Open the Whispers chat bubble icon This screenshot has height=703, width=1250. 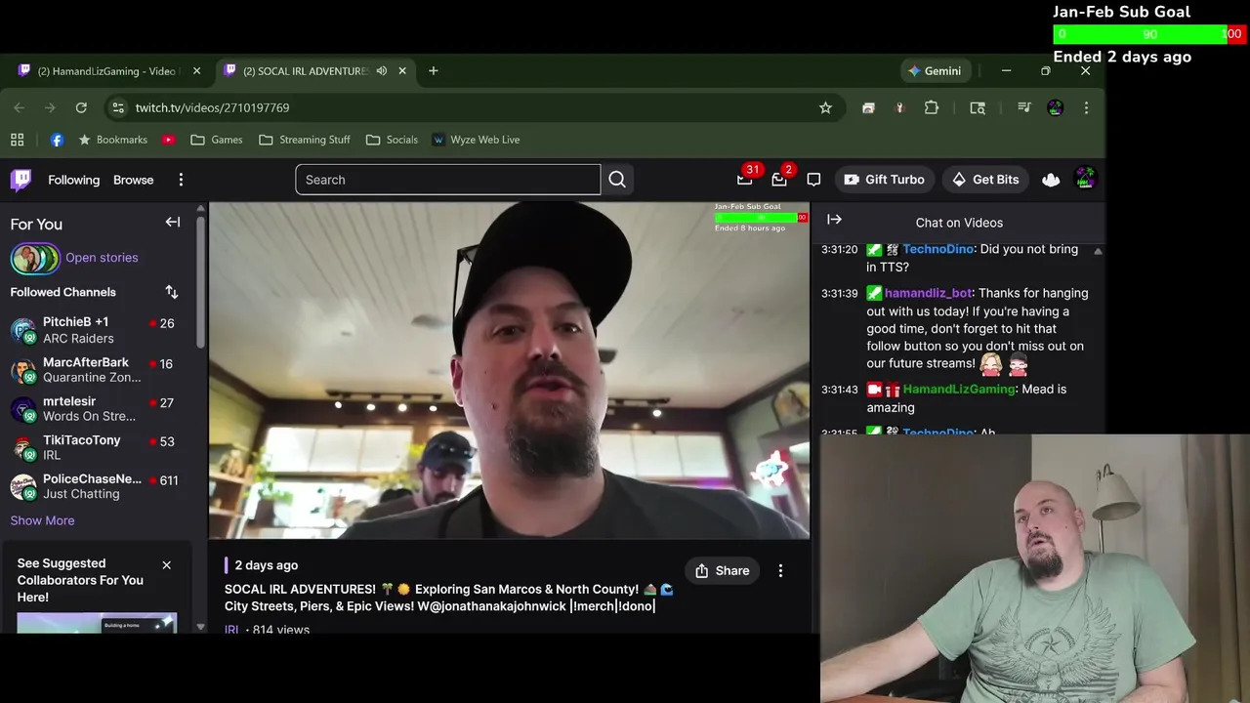tap(813, 180)
